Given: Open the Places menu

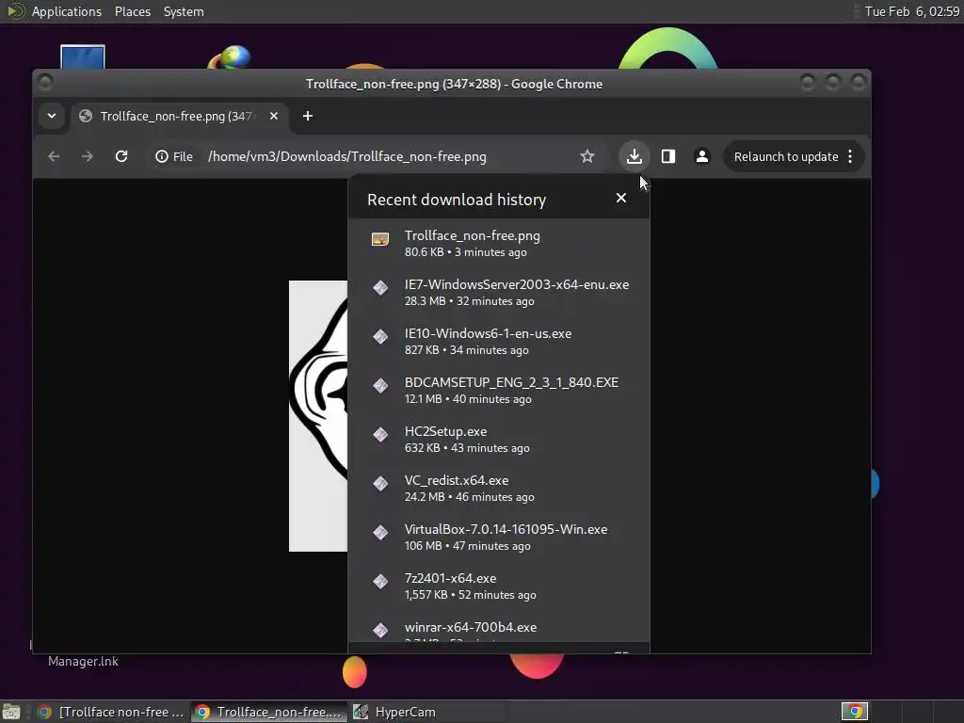Looking at the screenshot, I should [x=133, y=11].
